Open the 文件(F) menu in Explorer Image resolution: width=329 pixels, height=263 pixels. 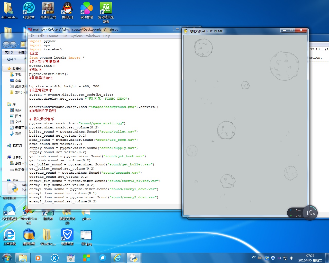[x=10, y=52]
